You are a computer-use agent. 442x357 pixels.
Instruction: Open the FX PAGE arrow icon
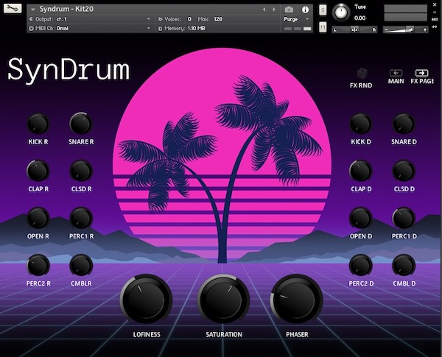pos(422,73)
